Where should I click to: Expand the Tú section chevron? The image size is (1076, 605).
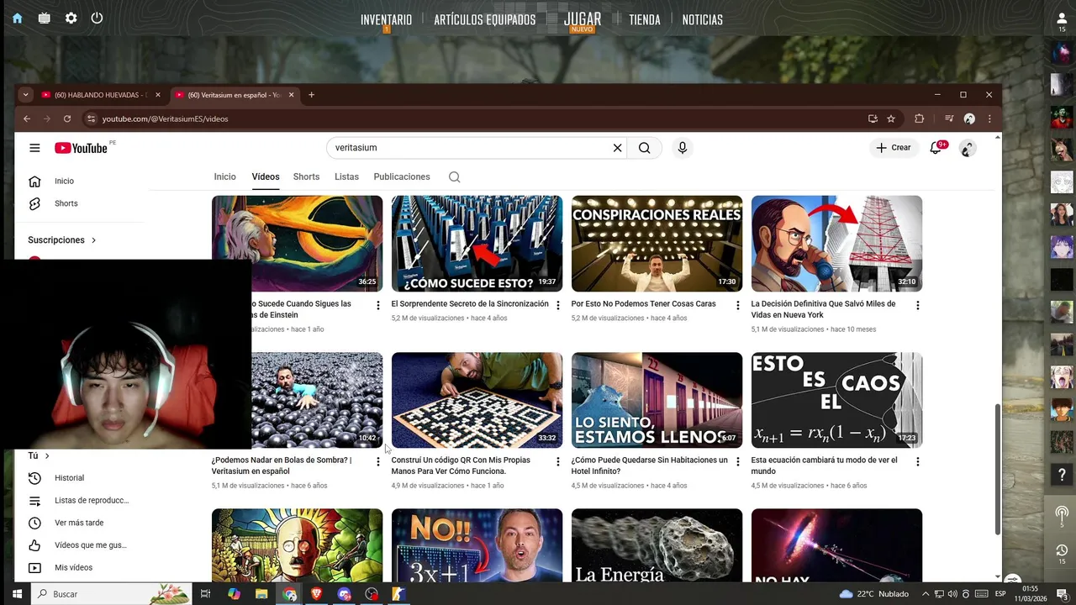pos(47,455)
